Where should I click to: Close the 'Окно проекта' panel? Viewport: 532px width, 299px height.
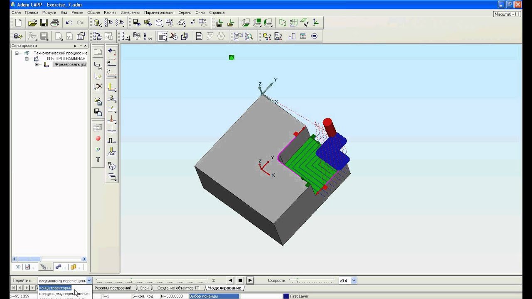(x=85, y=46)
